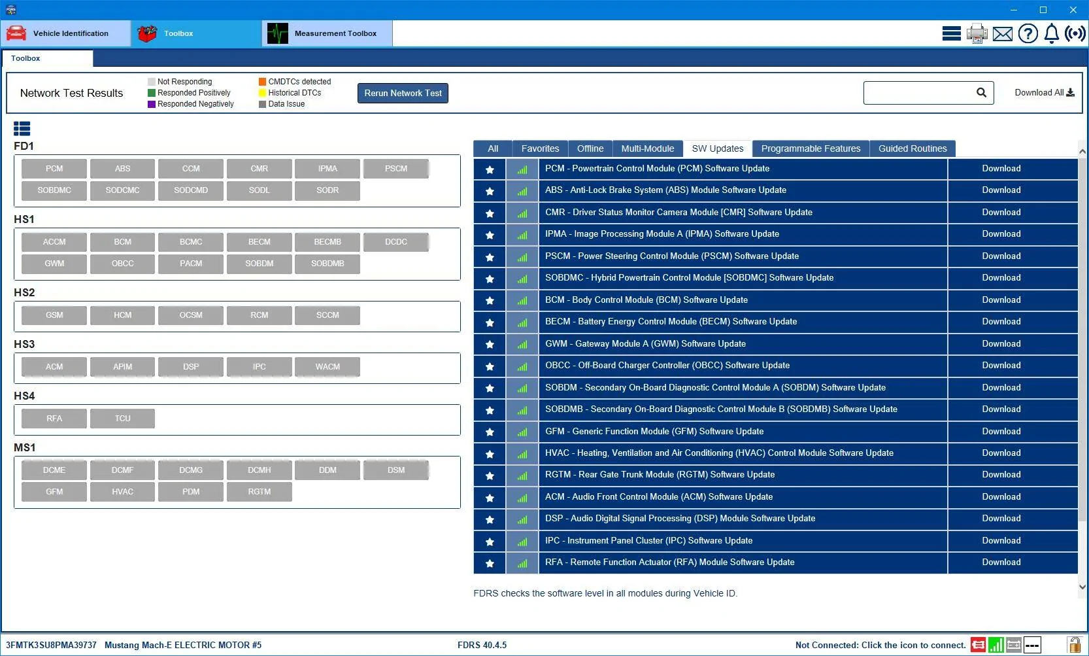Click the wireless connection icon at top right

1075,33
